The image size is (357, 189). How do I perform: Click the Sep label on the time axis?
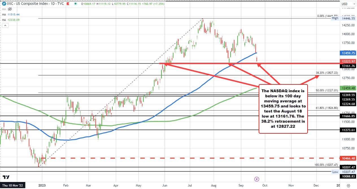pyautogui.click(x=241, y=186)
